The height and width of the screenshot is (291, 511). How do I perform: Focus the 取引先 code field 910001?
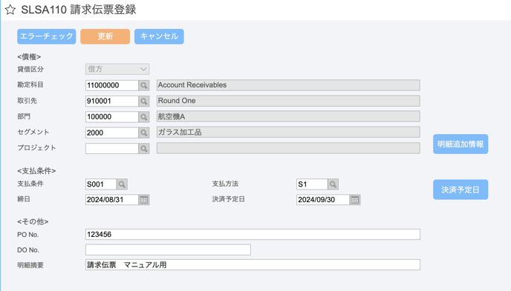(112, 101)
